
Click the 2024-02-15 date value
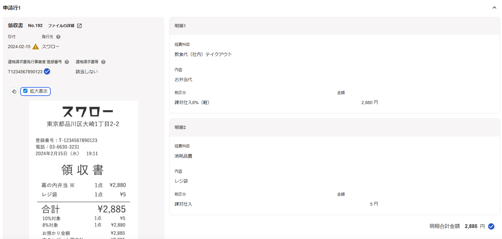(19, 47)
